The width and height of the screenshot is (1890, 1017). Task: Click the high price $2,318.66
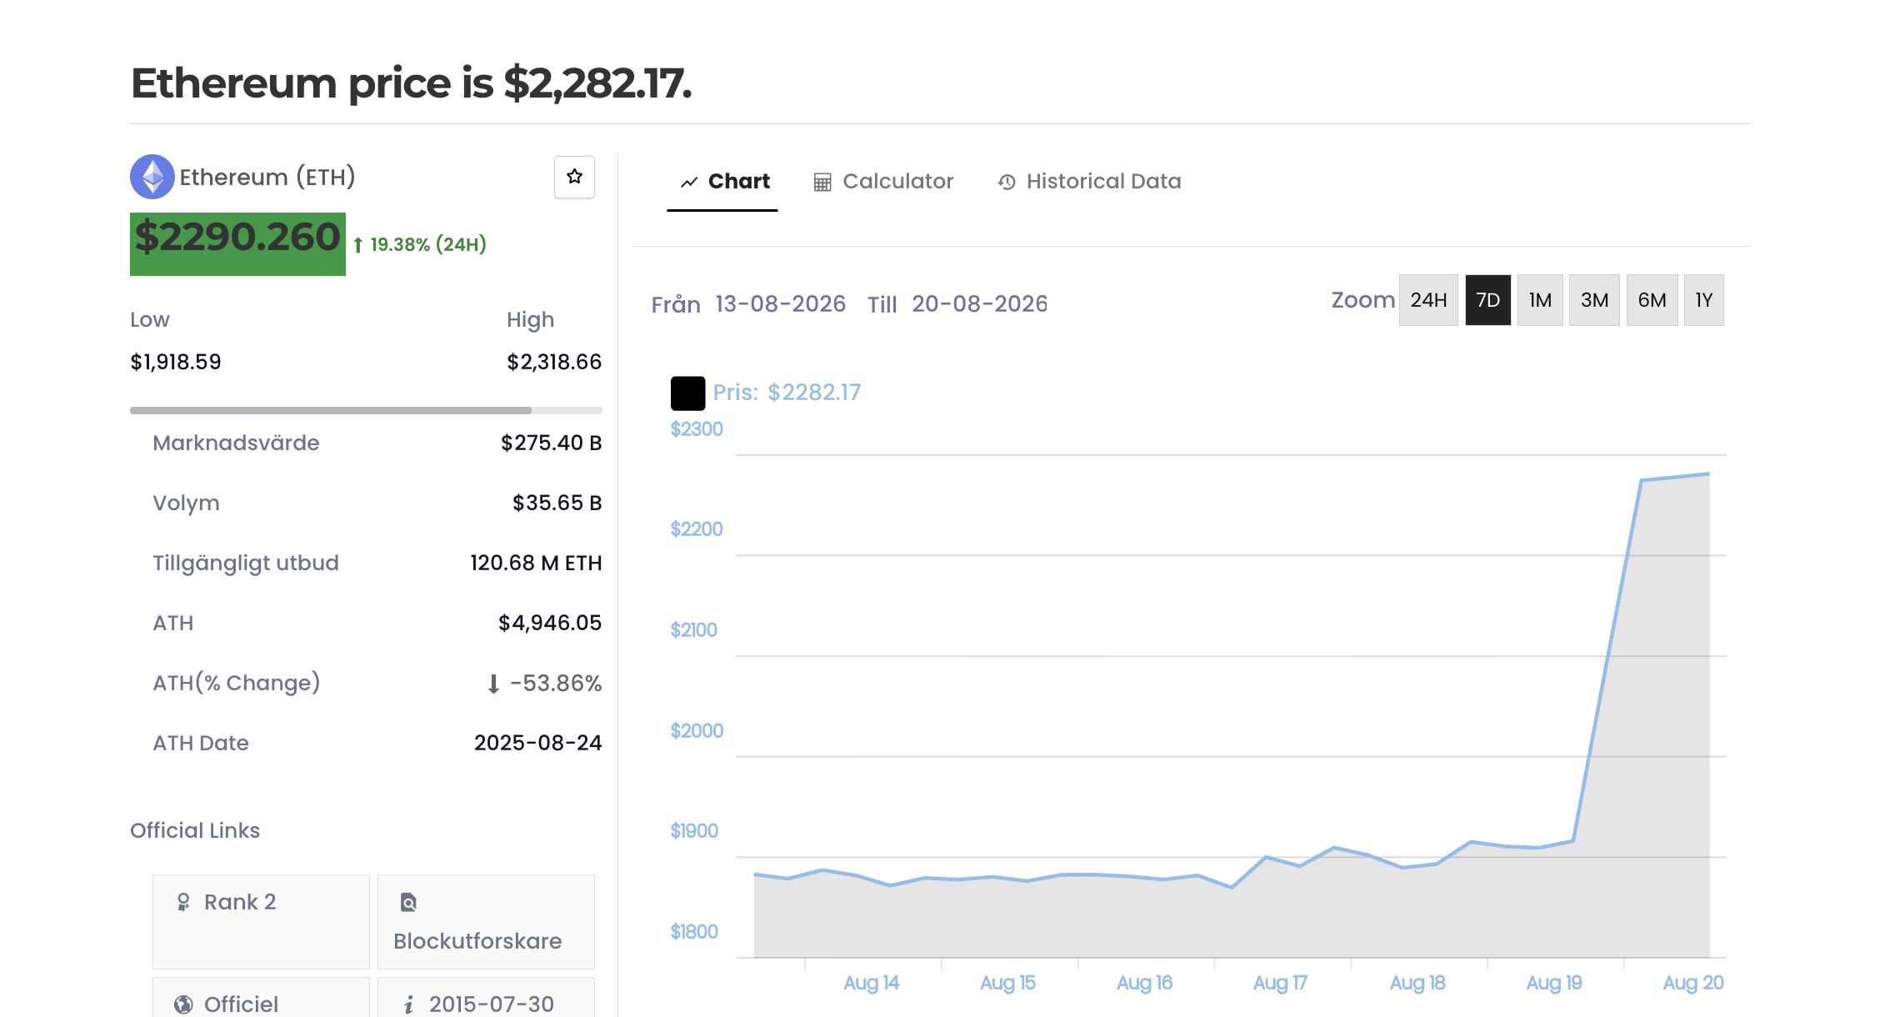click(x=554, y=362)
